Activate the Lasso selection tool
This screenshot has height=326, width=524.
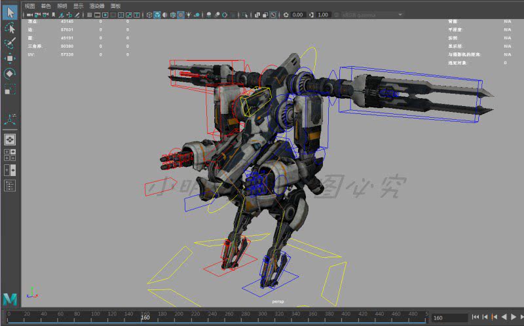10,27
